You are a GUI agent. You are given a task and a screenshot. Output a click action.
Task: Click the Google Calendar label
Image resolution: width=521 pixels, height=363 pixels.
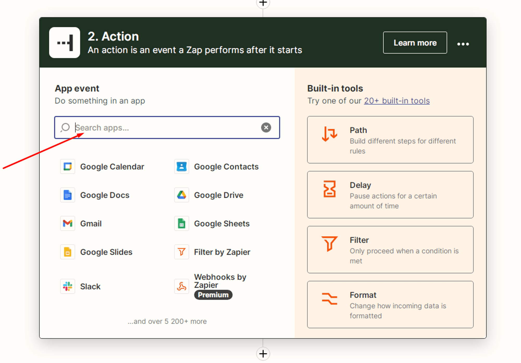(112, 167)
